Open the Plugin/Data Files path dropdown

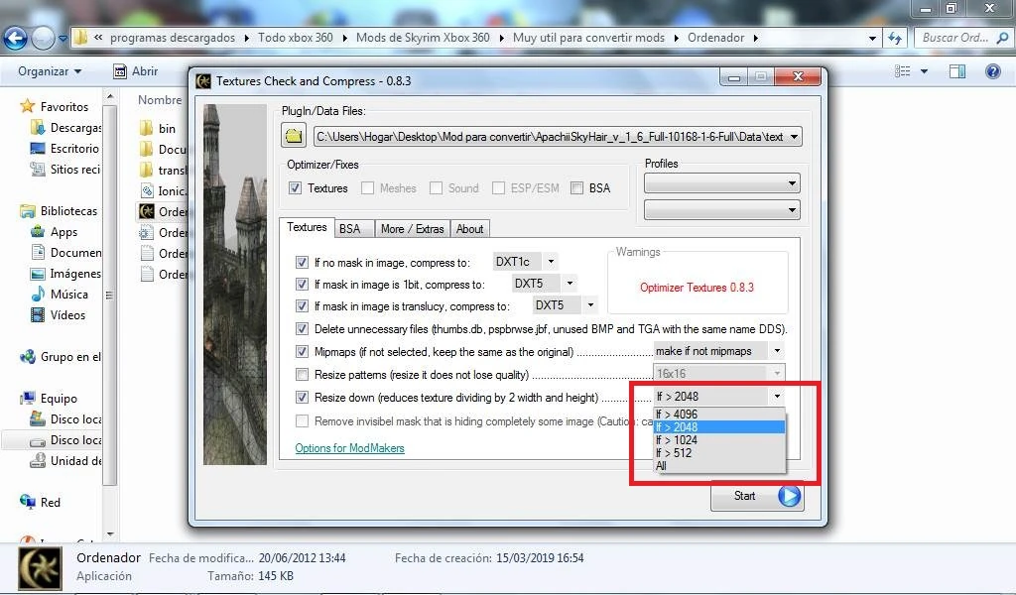[x=794, y=137]
